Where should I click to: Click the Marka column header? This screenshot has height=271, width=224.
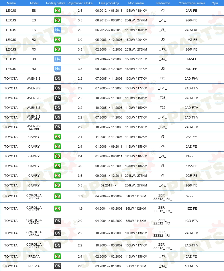pyautogui.click(x=11, y=3)
